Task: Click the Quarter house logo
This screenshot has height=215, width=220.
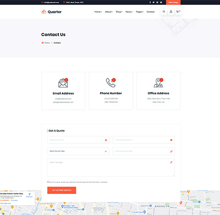Action: (44, 12)
